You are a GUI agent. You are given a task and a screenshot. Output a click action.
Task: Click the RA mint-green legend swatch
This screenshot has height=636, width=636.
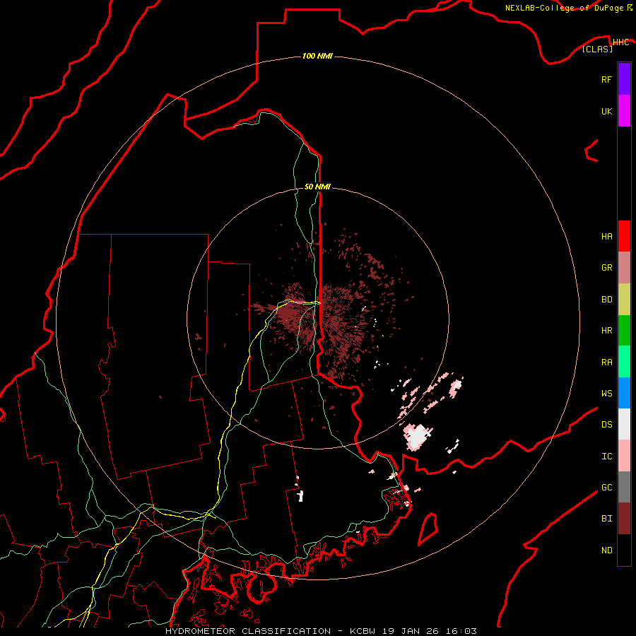point(624,362)
